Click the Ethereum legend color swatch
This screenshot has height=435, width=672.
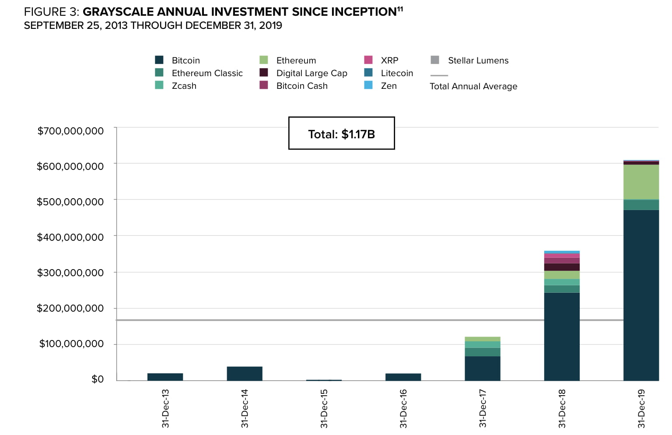tap(264, 60)
